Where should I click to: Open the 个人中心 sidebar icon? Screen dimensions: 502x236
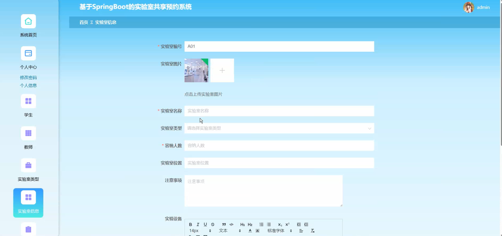(x=28, y=53)
